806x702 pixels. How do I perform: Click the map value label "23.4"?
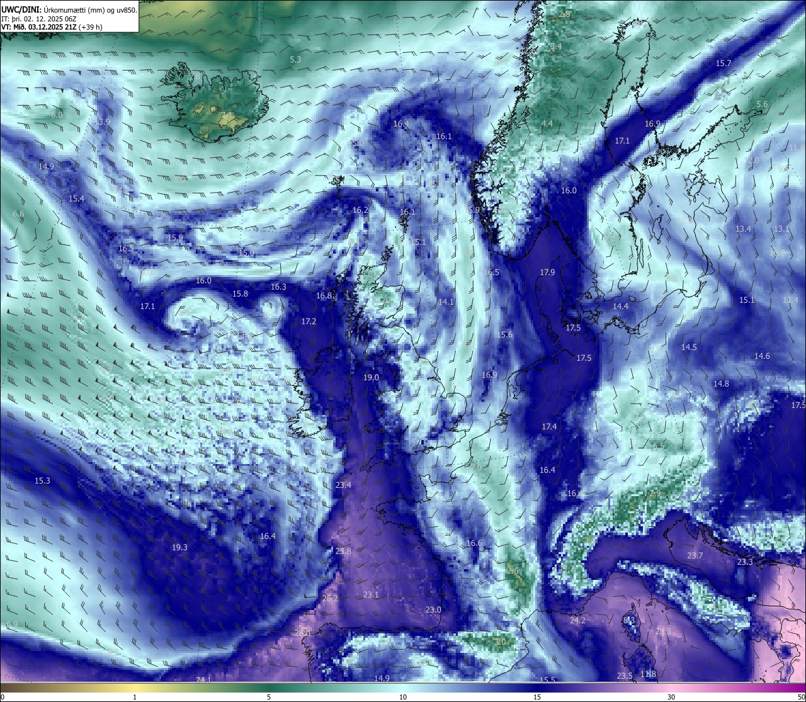click(x=343, y=485)
